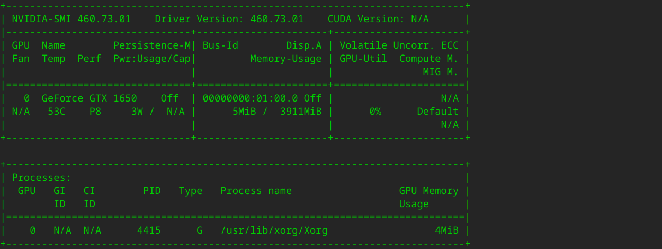Click the GeForce GTX 1650 GPU name
This screenshot has width=662, height=249.
pos(89,98)
